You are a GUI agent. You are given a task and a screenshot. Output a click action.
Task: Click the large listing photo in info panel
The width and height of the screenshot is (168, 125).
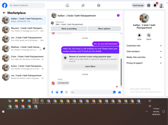click(x=144, y=18)
